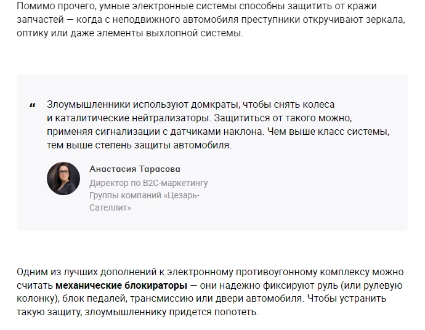The height and width of the screenshot is (330, 425).
Task: Click the opening line starting Помимо прочего
Action: pyautogui.click(x=196, y=6)
